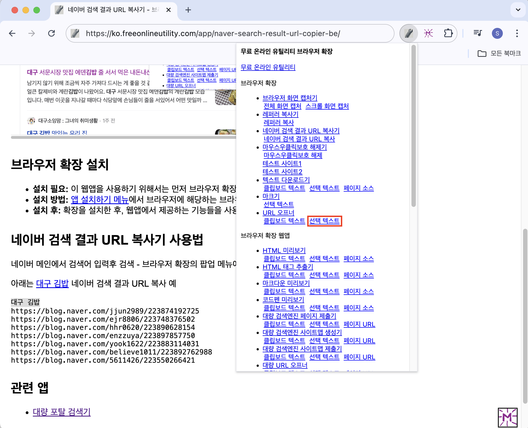Open HTML 태그 추출기 link
The image size is (528, 428).
tap(288, 267)
